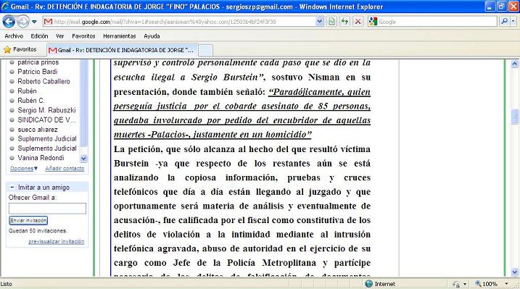Click the Añadir contacto link
The width and height of the screenshot is (520, 289).
coord(65,169)
